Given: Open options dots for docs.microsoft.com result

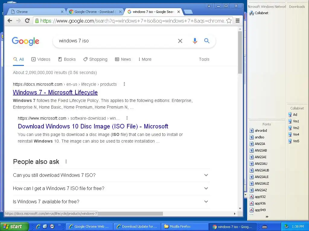Looking at the screenshot, I should point(124,84).
